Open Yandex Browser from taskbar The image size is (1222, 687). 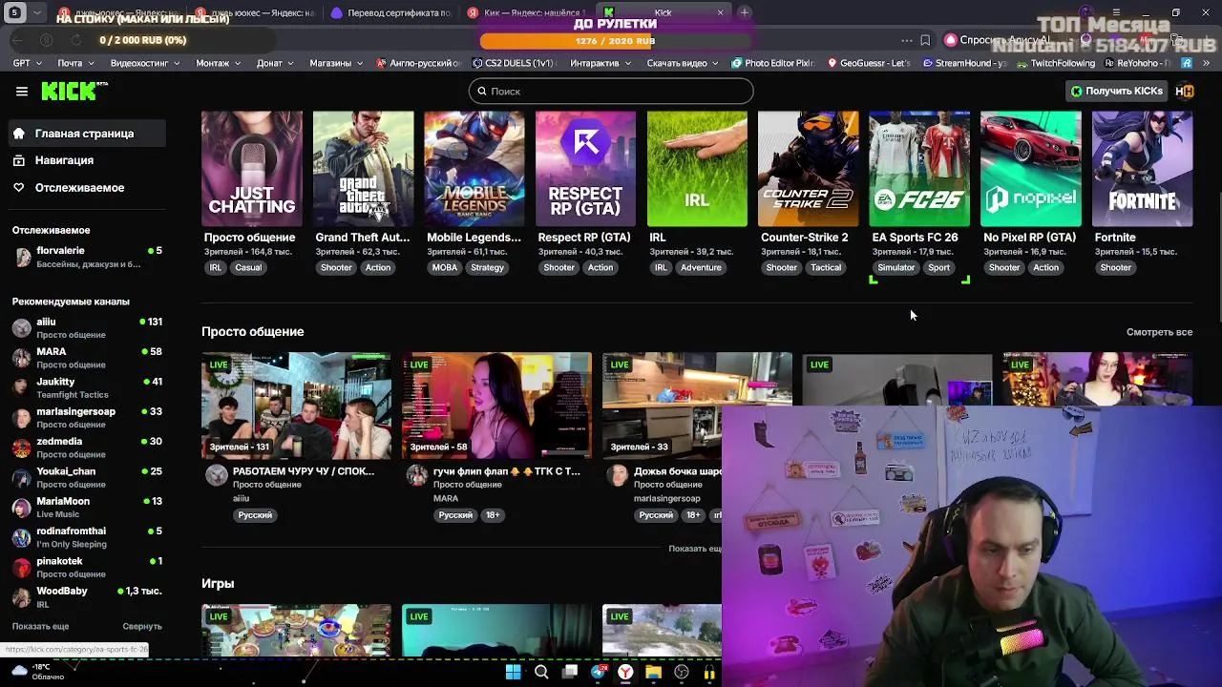pyautogui.click(x=625, y=673)
